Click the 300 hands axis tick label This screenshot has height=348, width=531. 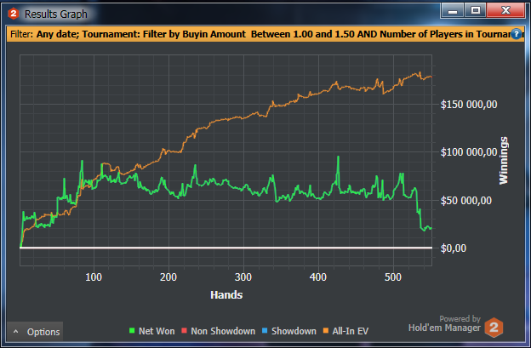click(x=243, y=277)
